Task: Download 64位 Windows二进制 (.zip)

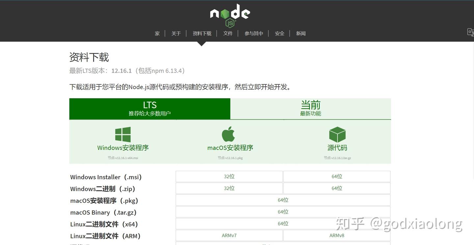Action: [337, 188]
